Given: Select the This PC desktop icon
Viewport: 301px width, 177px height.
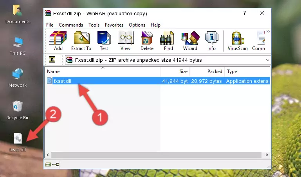Looking at the screenshot, I should 18,46.
